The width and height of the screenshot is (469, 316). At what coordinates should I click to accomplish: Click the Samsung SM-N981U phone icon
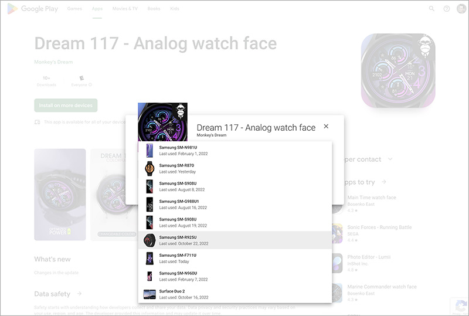(x=149, y=151)
